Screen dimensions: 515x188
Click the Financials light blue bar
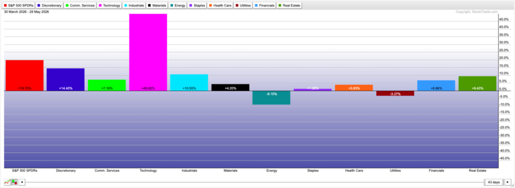(x=436, y=85)
